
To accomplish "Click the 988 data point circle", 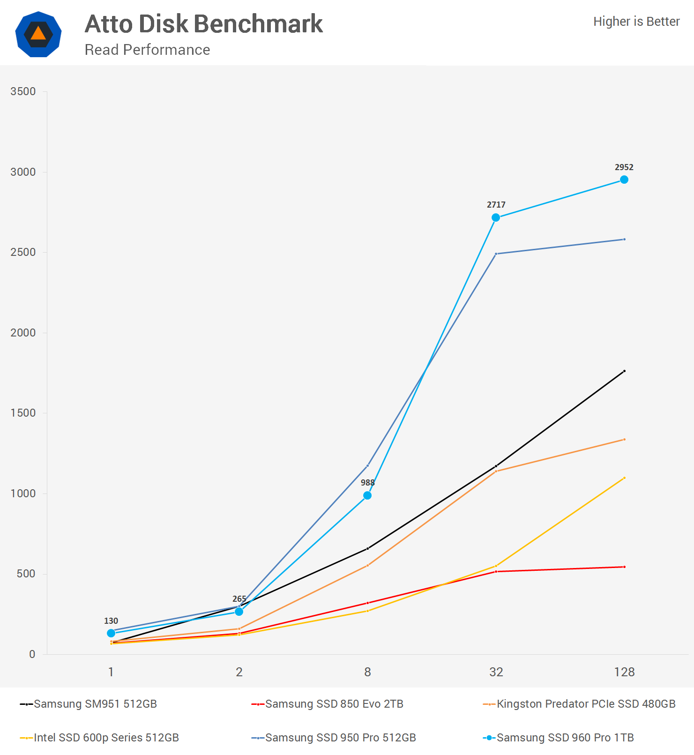I will [x=367, y=495].
